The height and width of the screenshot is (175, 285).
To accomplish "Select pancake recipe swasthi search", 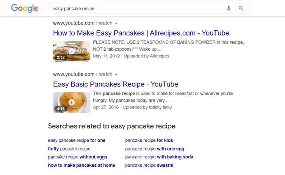I will point(149,165).
